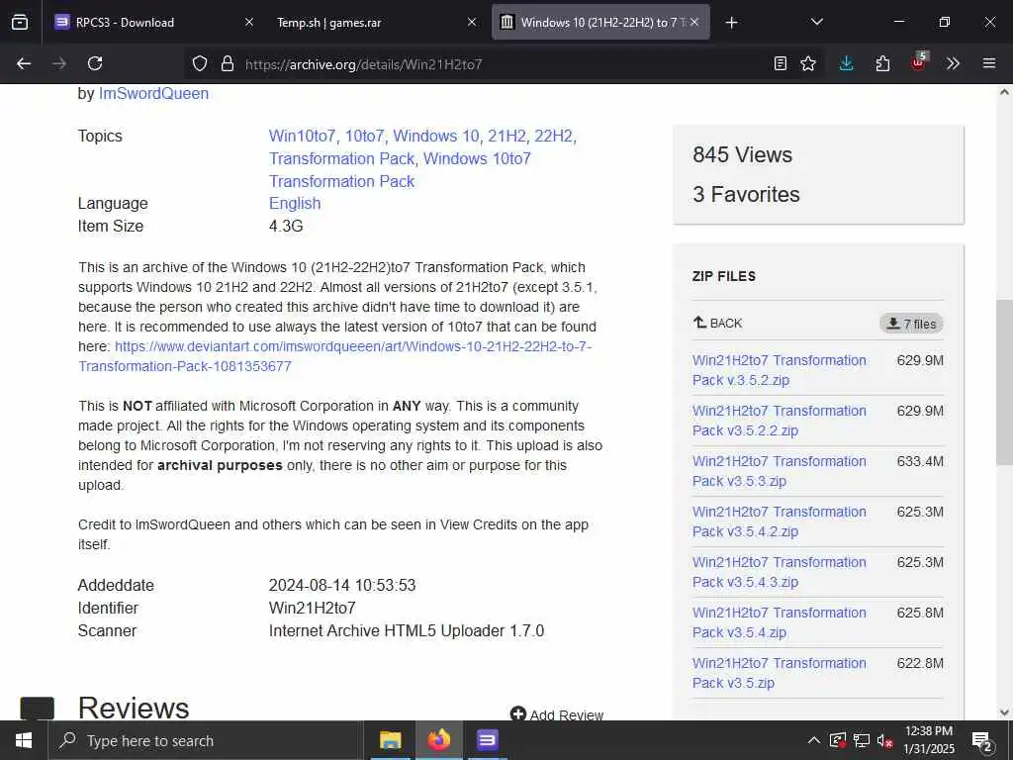
Task: View site security padlock info
Action: coord(227,63)
